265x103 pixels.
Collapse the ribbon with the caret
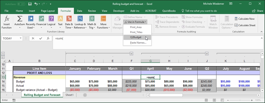click(262, 32)
